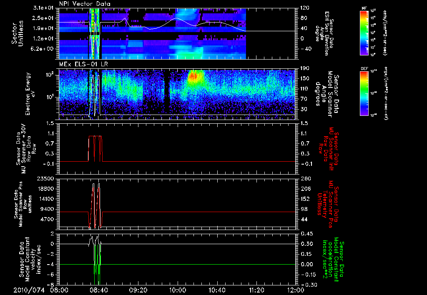Click the '12:00' time tick
The width and height of the screenshot is (427, 295).
tap(296, 290)
